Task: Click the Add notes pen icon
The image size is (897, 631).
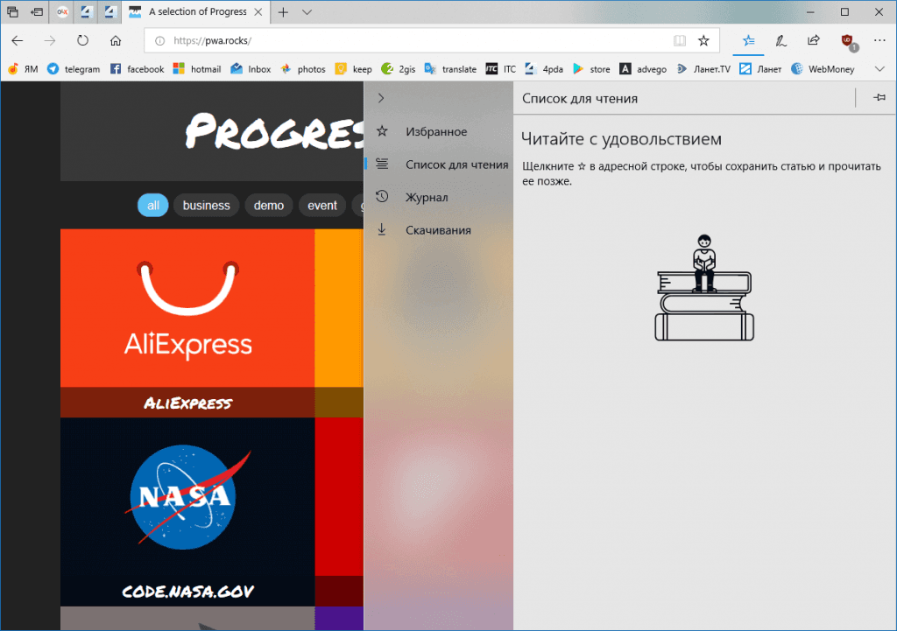Action: pyautogui.click(x=780, y=40)
